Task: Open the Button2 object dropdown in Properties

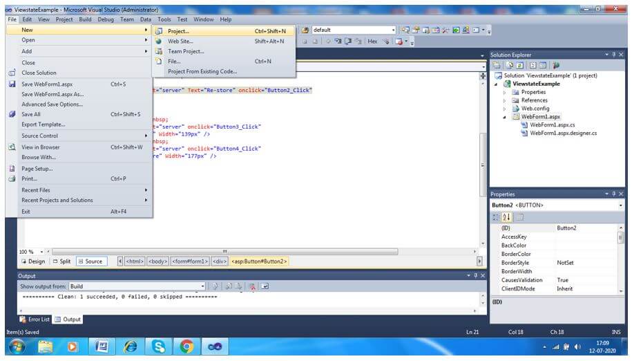Action: (620, 205)
